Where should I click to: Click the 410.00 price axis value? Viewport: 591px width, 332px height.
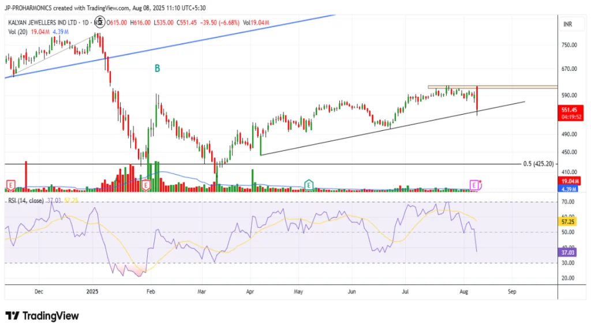tap(569, 172)
